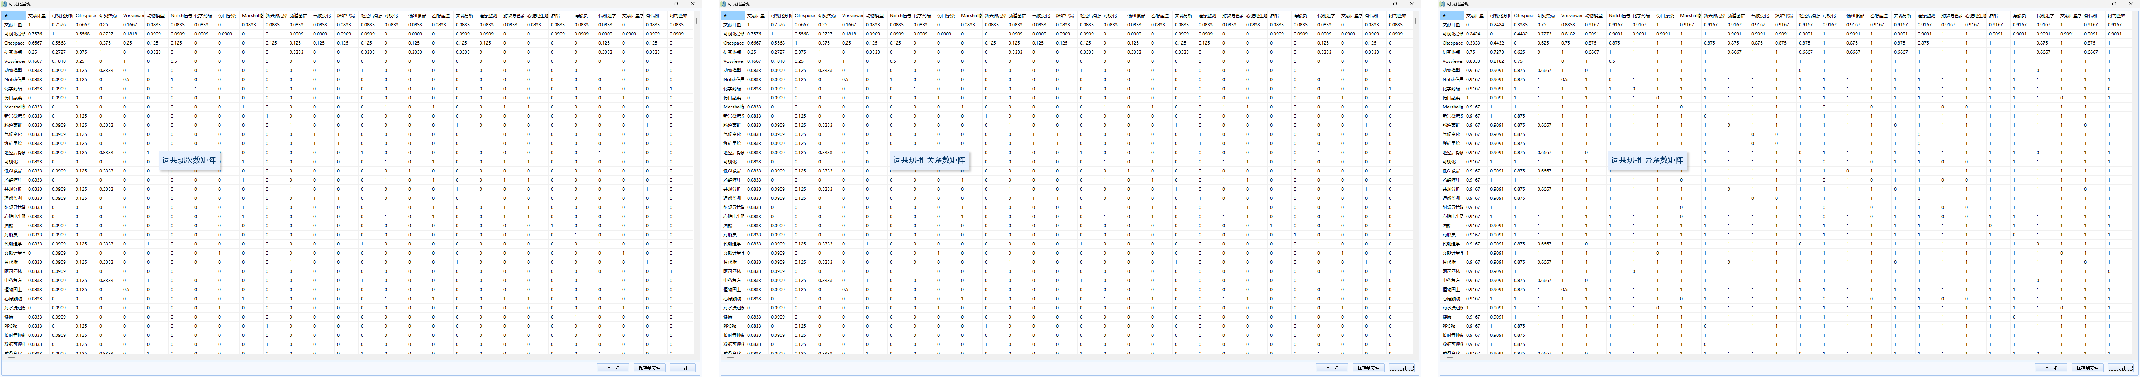2140x377 pixels.
Task: Click the 健康 row header in the middle window
Action: (733, 317)
